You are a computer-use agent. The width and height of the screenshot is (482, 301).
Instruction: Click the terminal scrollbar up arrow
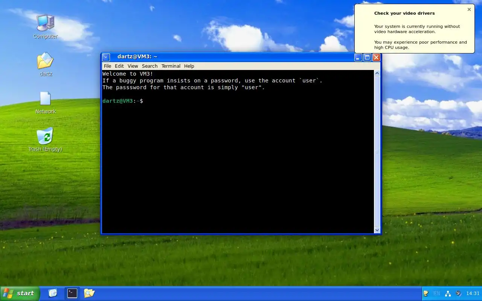(x=377, y=74)
